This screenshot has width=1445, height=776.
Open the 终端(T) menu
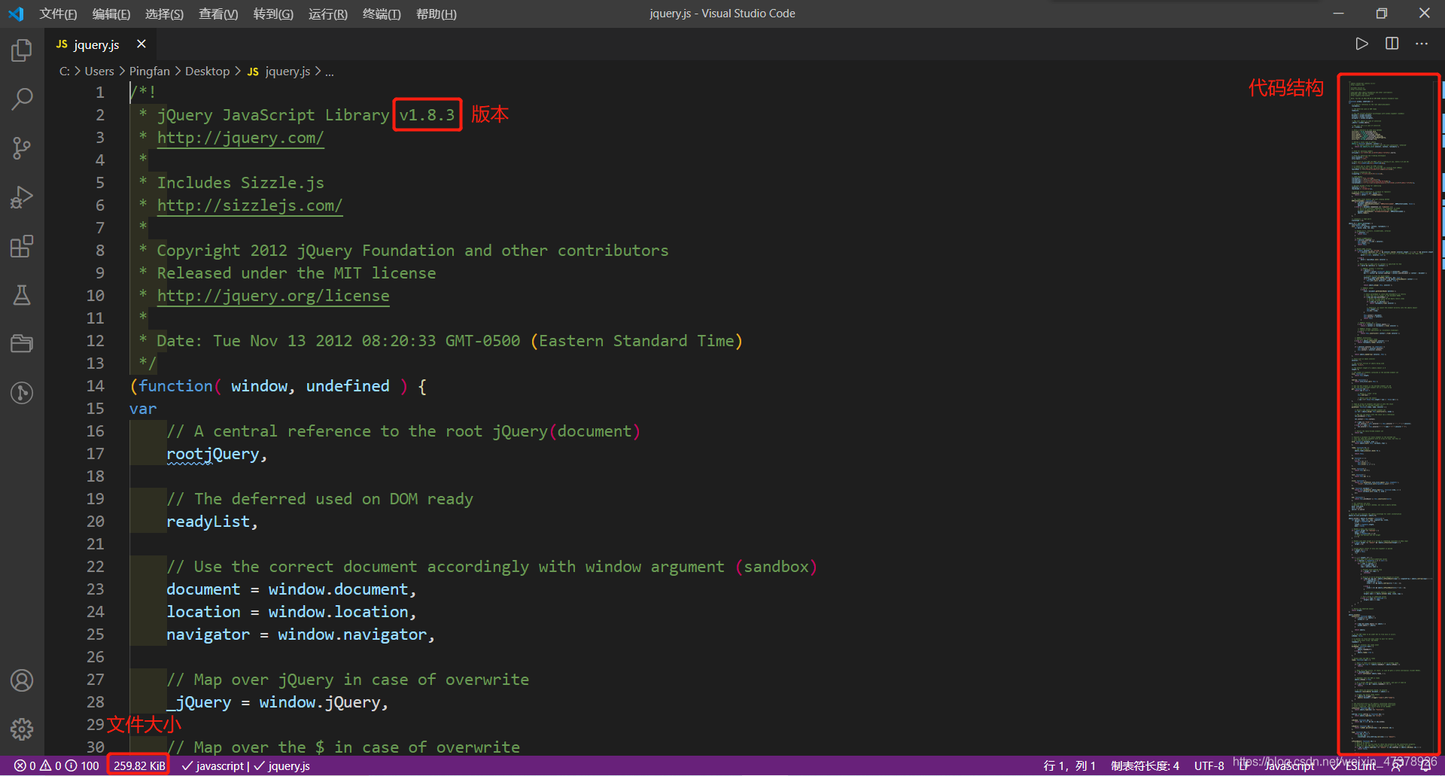(382, 14)
